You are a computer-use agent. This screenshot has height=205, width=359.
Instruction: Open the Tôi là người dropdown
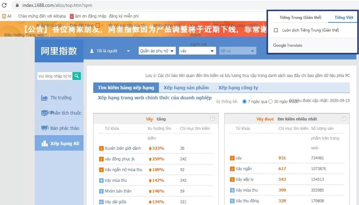point(110,51)
